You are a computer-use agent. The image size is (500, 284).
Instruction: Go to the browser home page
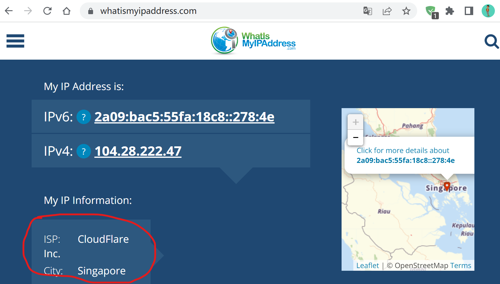click(67, 11)
